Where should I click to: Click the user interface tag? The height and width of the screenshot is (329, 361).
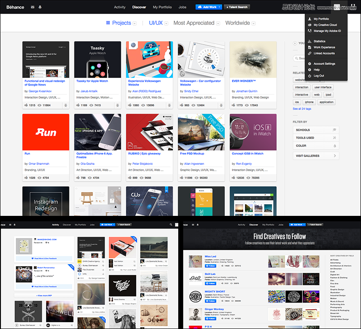tap(323, 87)
